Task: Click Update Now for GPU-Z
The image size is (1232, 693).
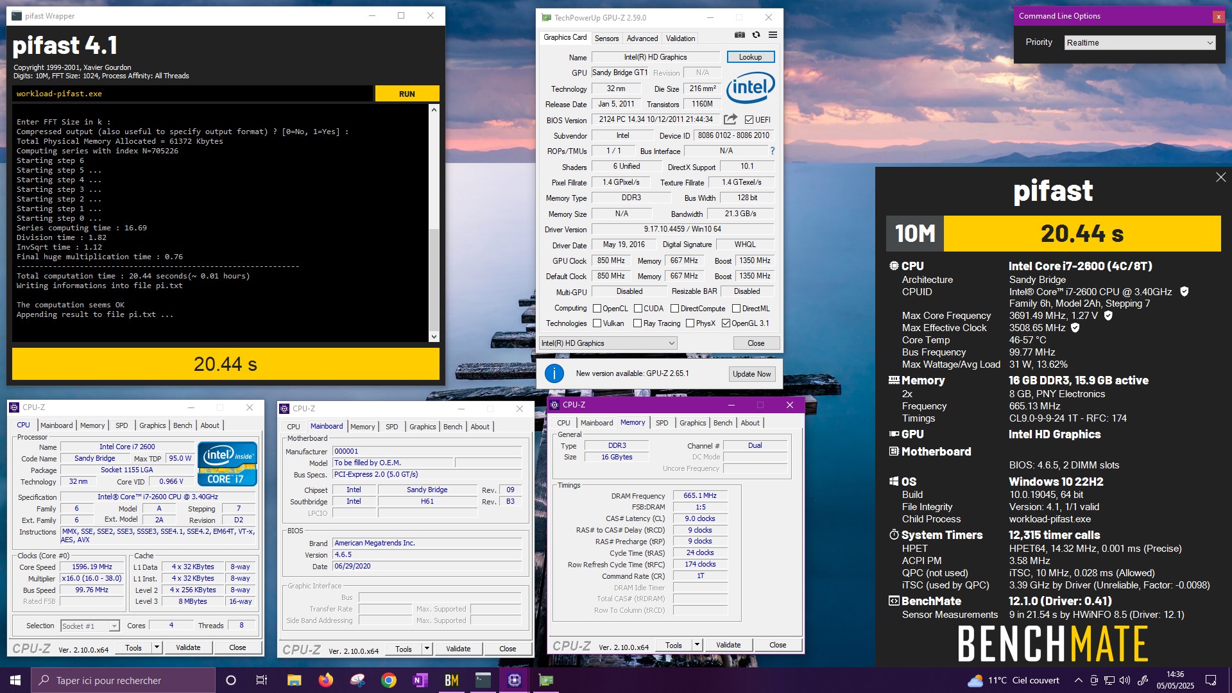Action: [751, 374]
